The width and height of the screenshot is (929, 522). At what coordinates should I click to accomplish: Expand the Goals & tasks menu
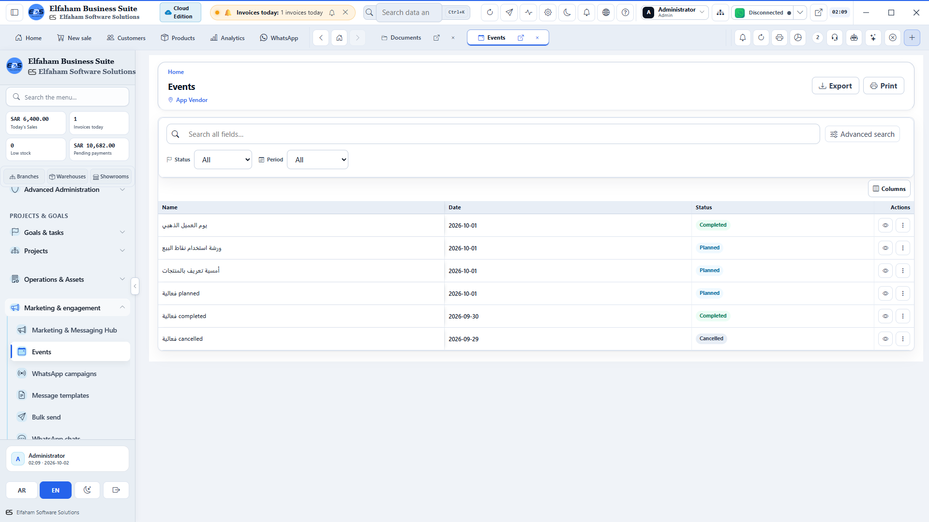[x=68, y=232]
